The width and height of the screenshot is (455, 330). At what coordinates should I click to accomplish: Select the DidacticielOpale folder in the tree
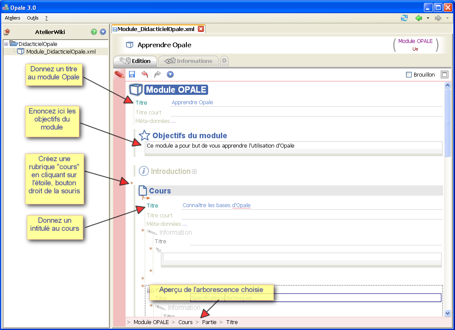38,44
